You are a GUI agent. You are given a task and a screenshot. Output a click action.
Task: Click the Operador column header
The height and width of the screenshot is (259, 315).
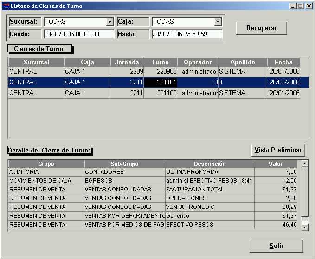[197, 62]
